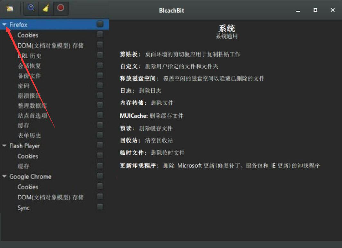Select DOM(文档对象模型) 存储 under Firefox
This screenshot has height=248, width=342.
tap(50, 45)
